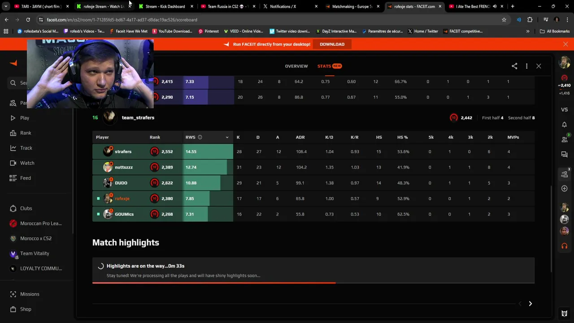Open VS icon in right sidebar
Image resolution: width=574 pixels, height=323 pixels.
[565, 109]
